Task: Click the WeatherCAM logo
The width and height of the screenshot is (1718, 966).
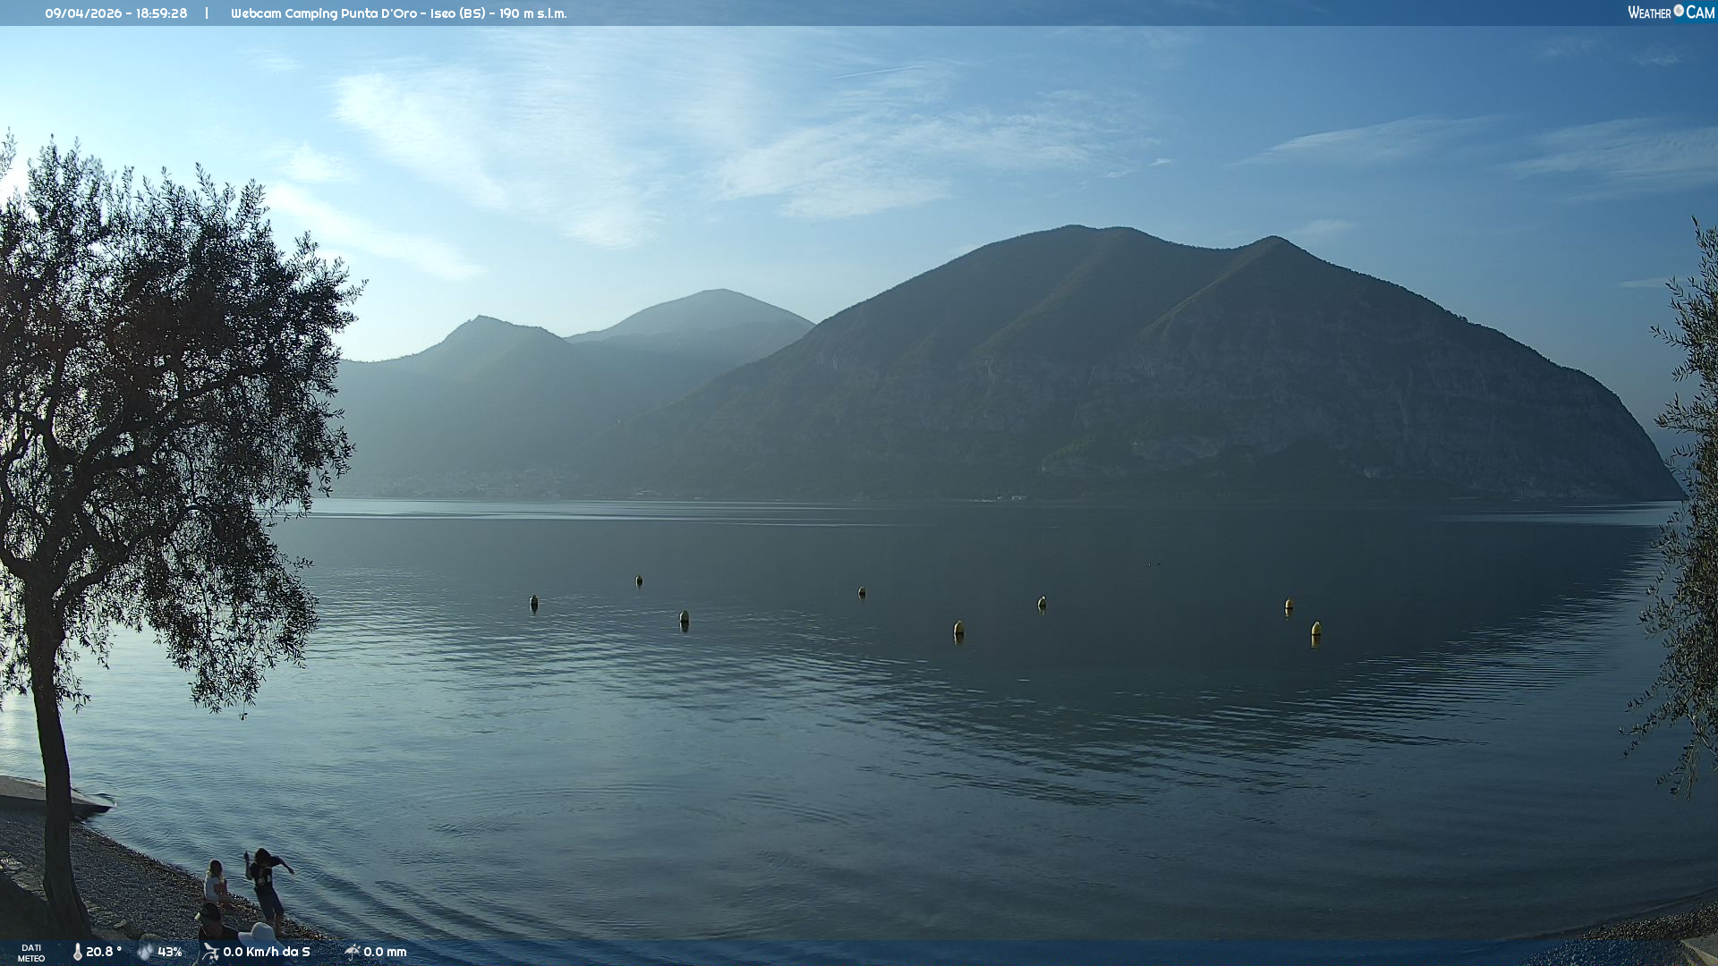Action: pyautogui.click(x=1671, y=13)
